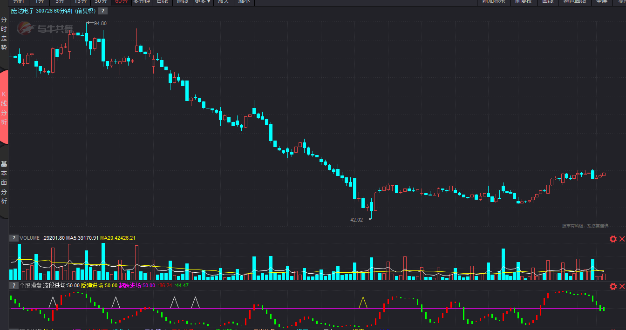626x330 pixels.
Task: Open VOLUME panel settings gear
Action: point(613,239)
